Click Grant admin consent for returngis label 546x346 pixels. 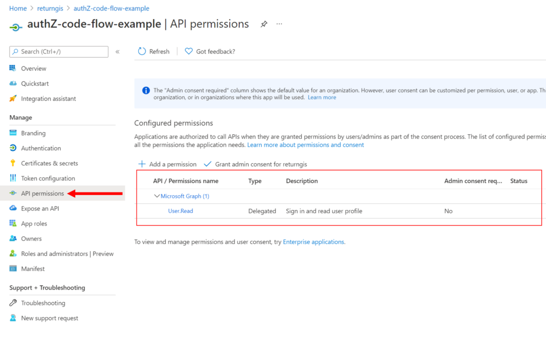coord(261,164)
